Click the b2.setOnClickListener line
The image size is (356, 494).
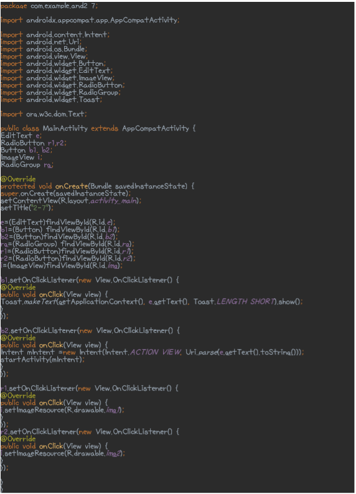90,331
